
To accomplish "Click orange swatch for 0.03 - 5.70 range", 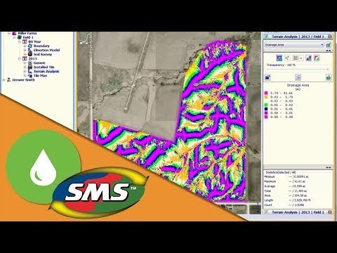I will click(266, 97).
